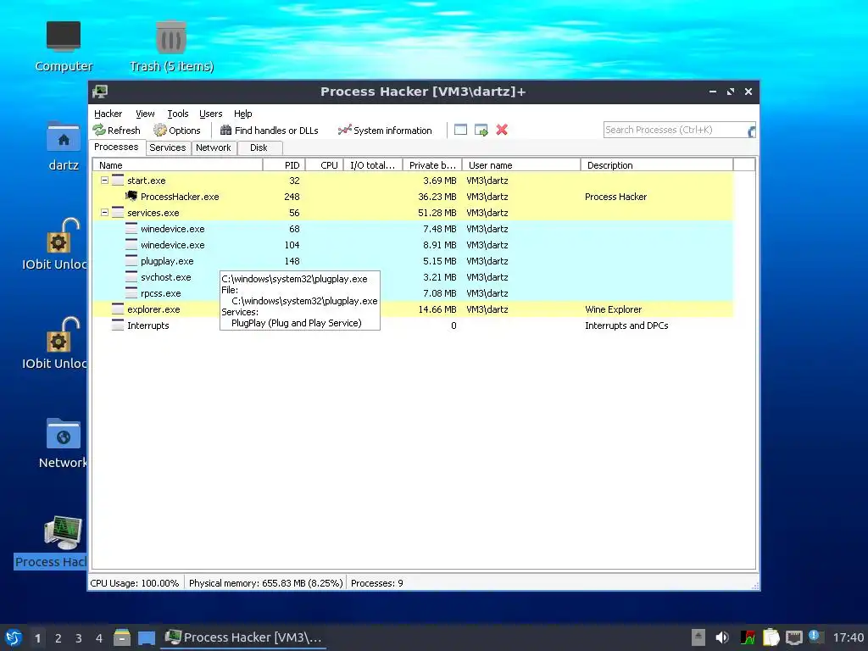Screen dimensions: 868x651
Task: Open the Network desktop folder icon
Action: pos(63,442)
